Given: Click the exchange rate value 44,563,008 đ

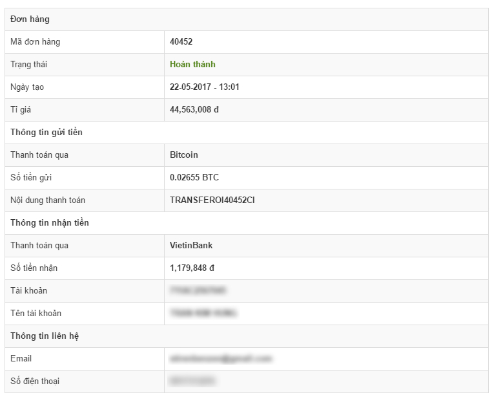Looking at the screenshot, I should 194,110.
